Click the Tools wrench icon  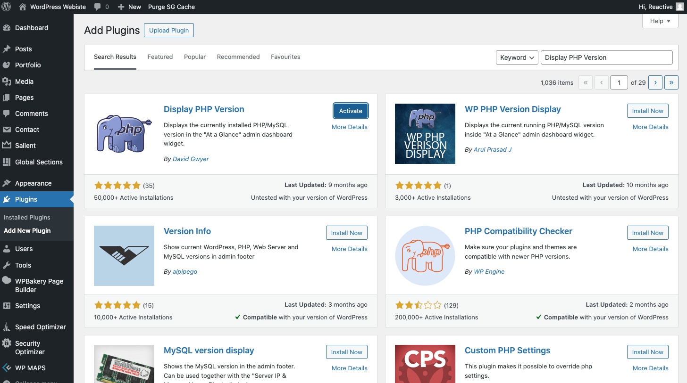click(7, 265)
